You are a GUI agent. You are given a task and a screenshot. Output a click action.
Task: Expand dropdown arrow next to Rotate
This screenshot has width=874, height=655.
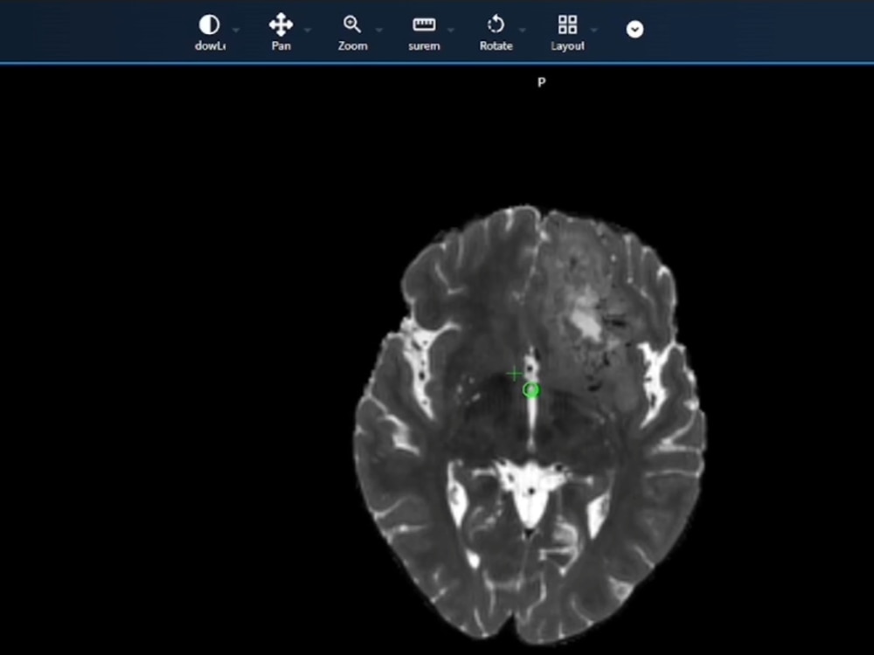coord(523,30)
